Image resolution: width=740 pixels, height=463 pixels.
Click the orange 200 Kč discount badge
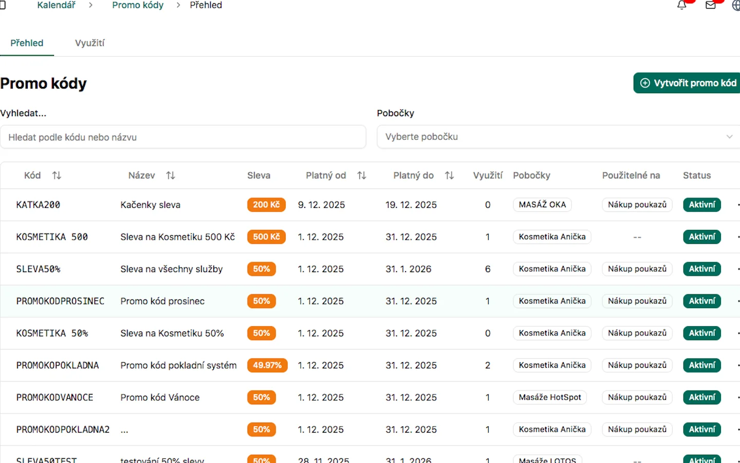pyautogui.click(x=266, y=205)
